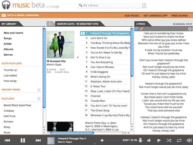
Task: Open album options triangle beside cover
Action: pyautogui.click(x=77, y=57)
